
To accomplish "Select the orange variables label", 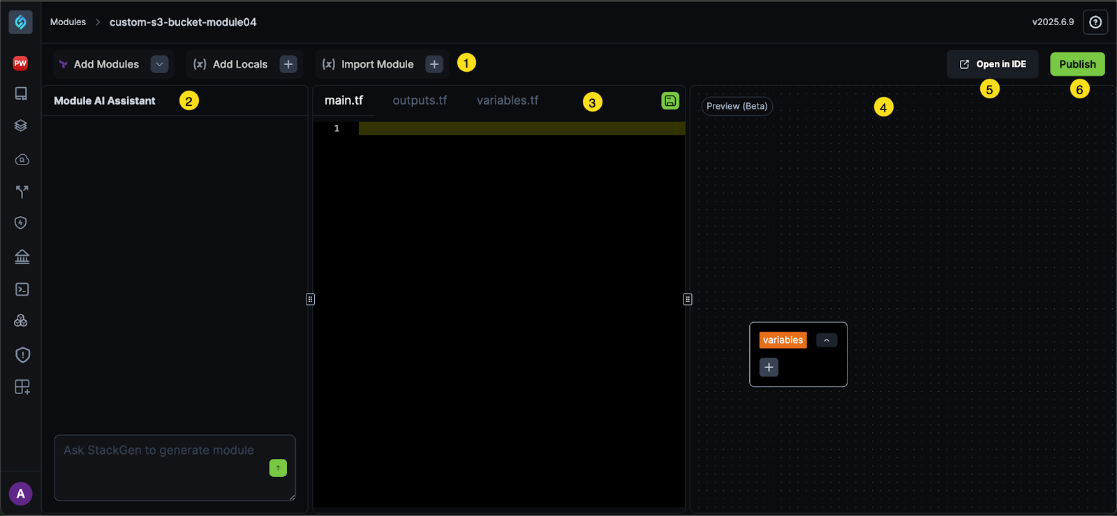I will pyautogui.click(x=783, y=340).
